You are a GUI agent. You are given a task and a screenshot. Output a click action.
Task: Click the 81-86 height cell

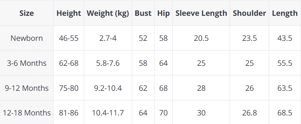[69, 113]
